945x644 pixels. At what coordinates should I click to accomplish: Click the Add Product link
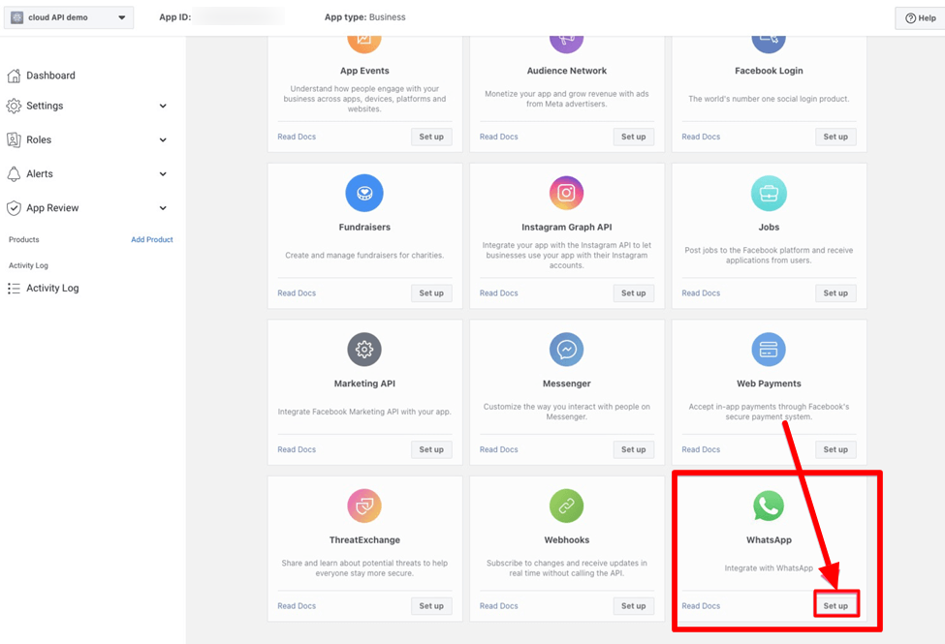click(x=152, y=240)
